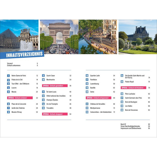Click the number 24 badge beside Kanäle Saint-Martin
The image size is (157, 157).
click(122, 76)
